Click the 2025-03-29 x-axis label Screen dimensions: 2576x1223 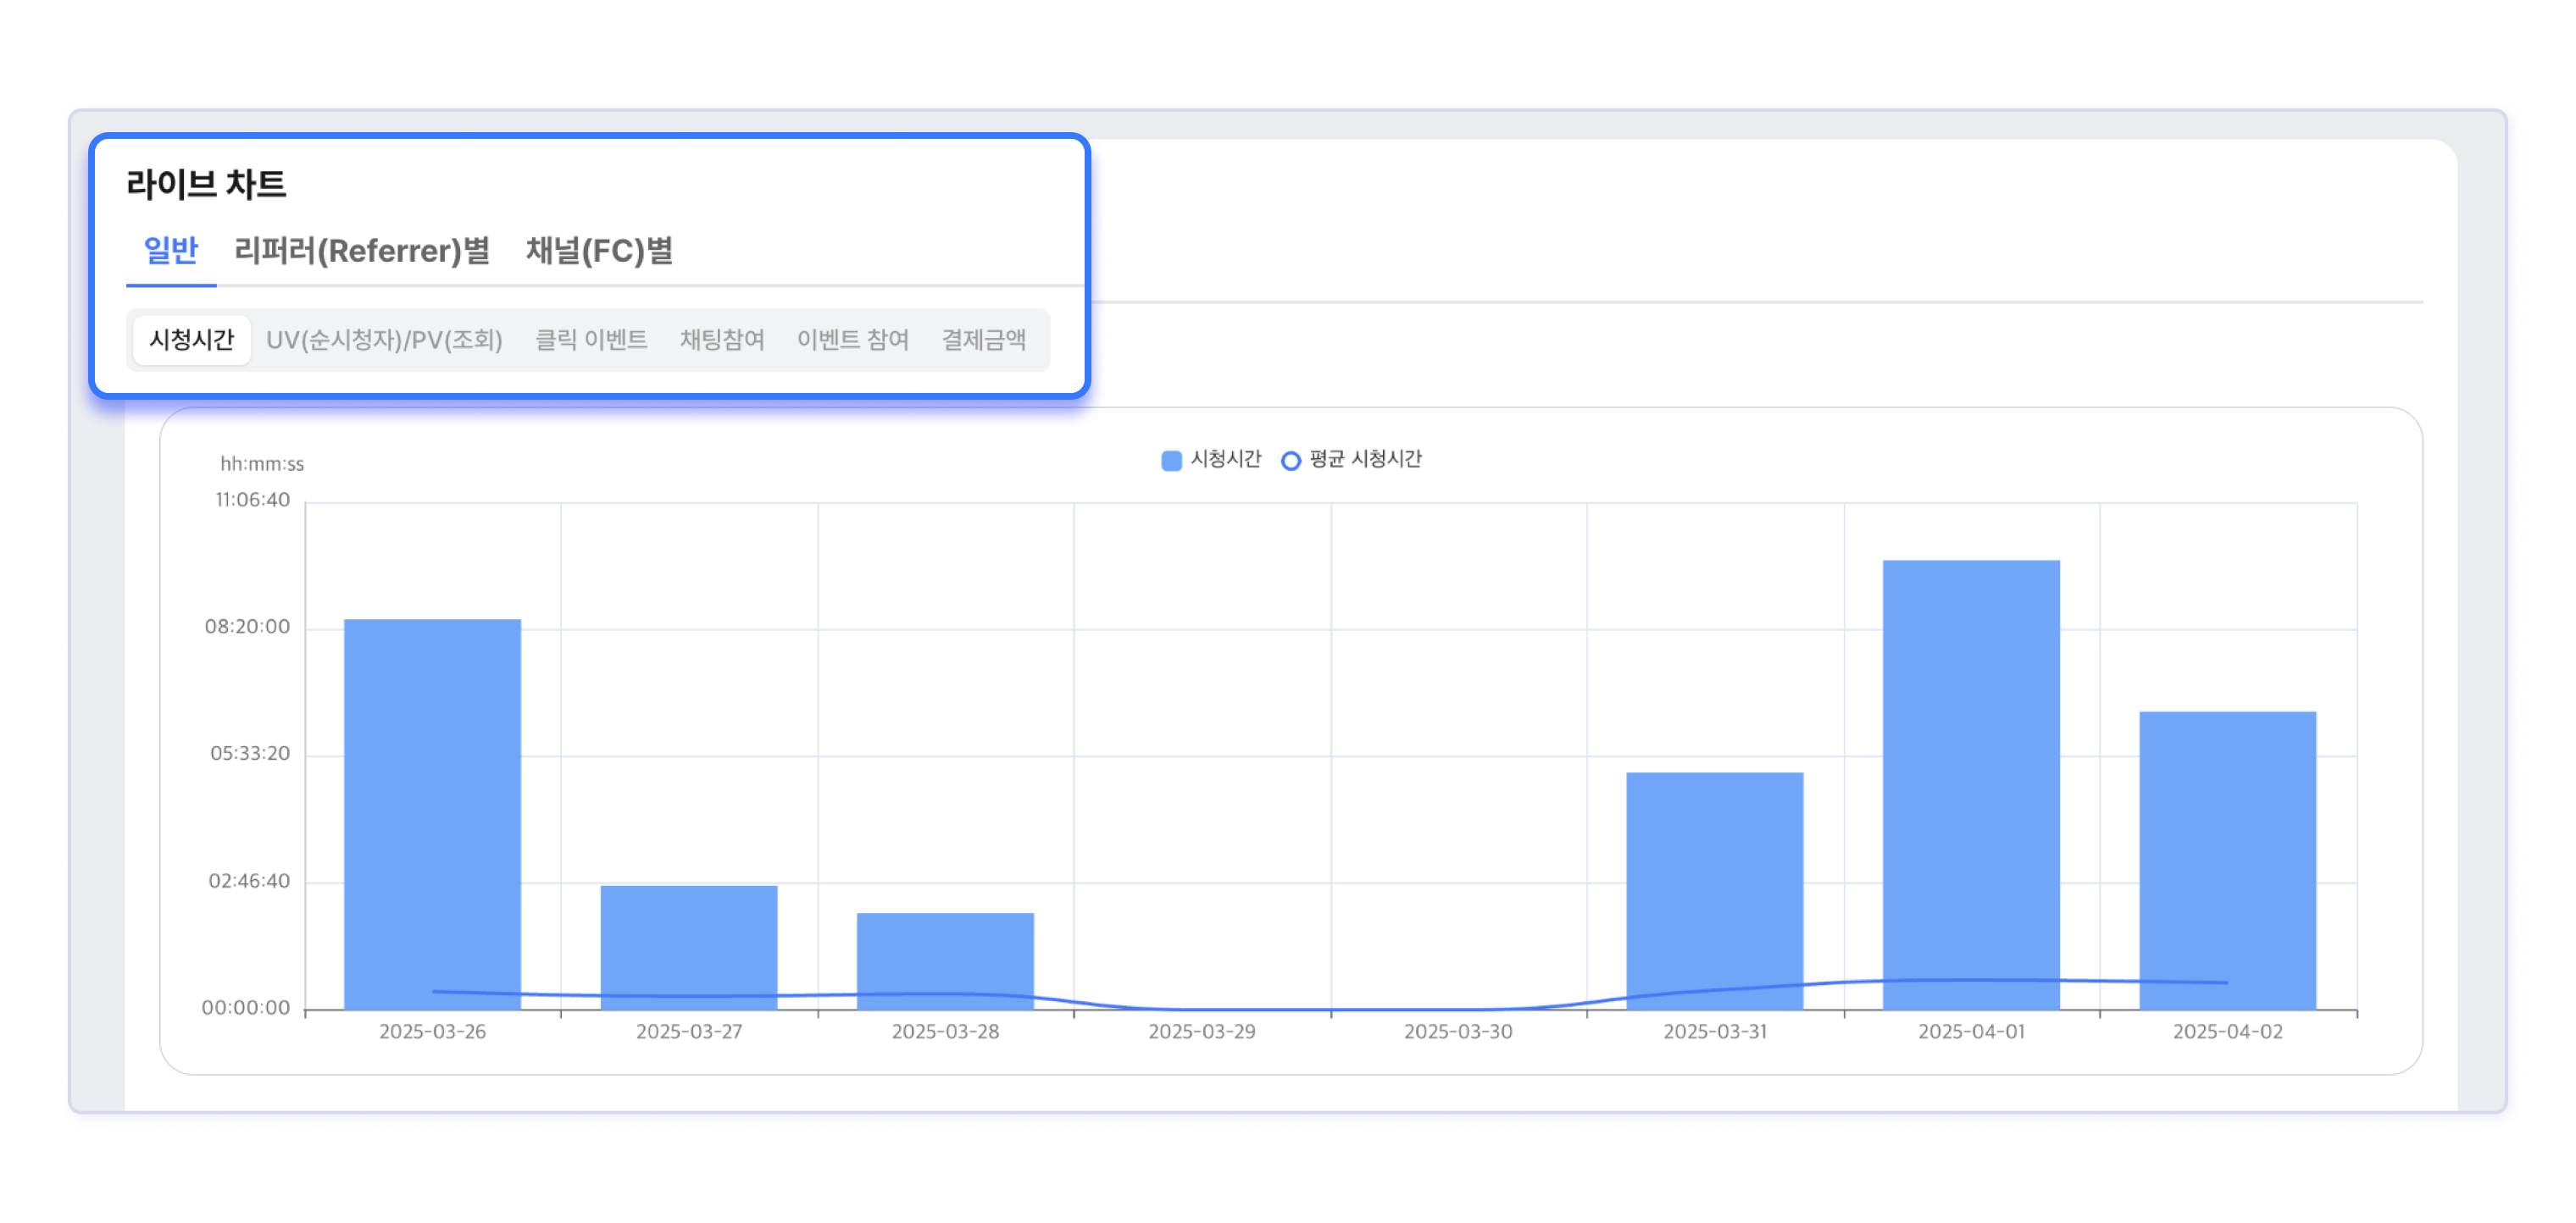pos(1201,1031)
